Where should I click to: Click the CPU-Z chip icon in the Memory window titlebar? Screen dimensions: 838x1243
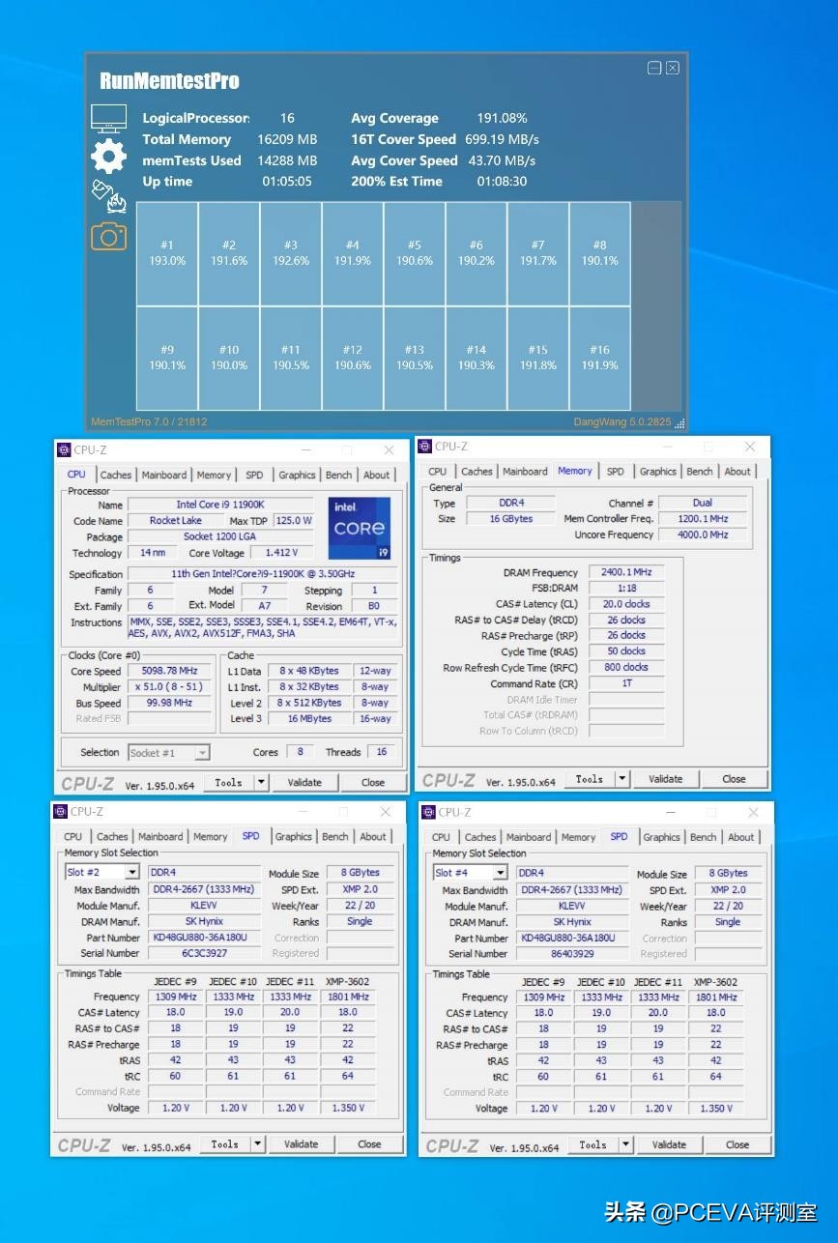point(423,447)
